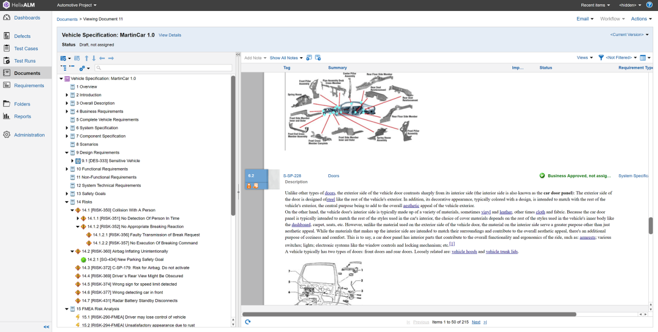
Task: Click the move item up arrow icon
Action: pos(87,58)
